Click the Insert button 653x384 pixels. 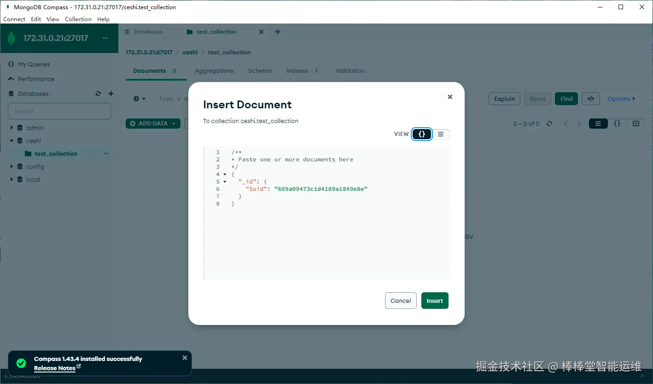(x=435, y=301)
